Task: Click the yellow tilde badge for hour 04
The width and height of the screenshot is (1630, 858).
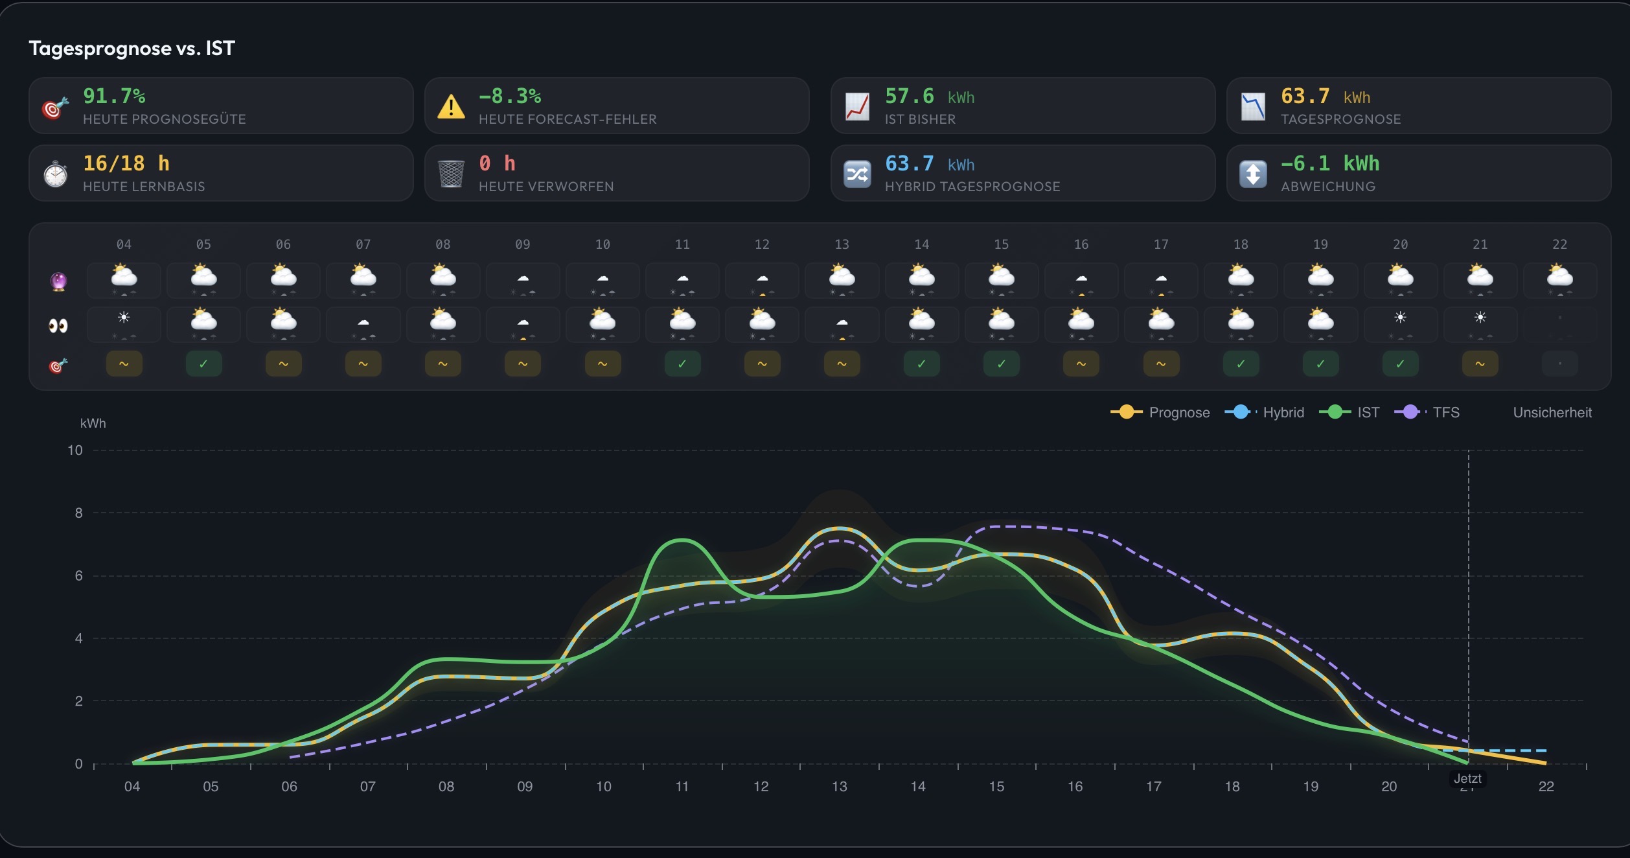Action: (124, 364)
